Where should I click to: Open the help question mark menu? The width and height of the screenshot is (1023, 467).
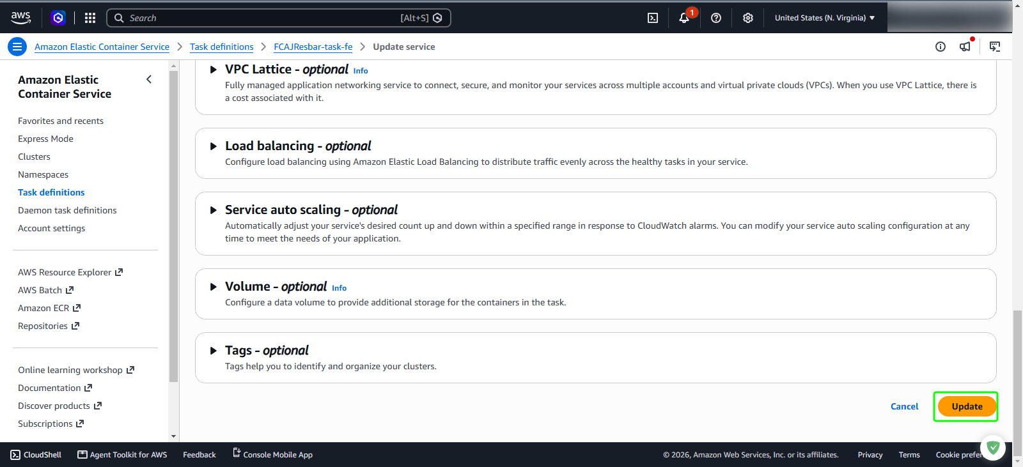coord(716,18)
